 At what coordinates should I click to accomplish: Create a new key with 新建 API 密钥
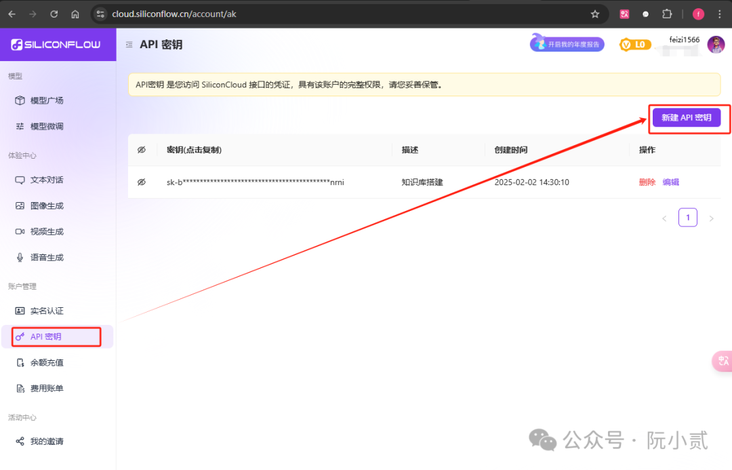pyautogui.click(x=686, y=117)
